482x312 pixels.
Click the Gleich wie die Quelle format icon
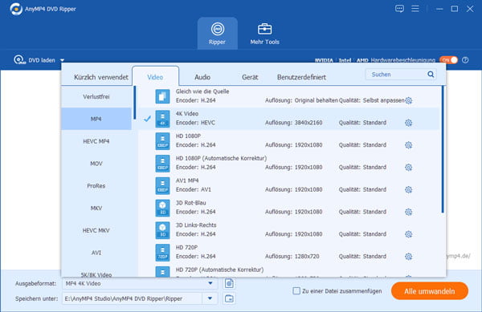[162, 96]
